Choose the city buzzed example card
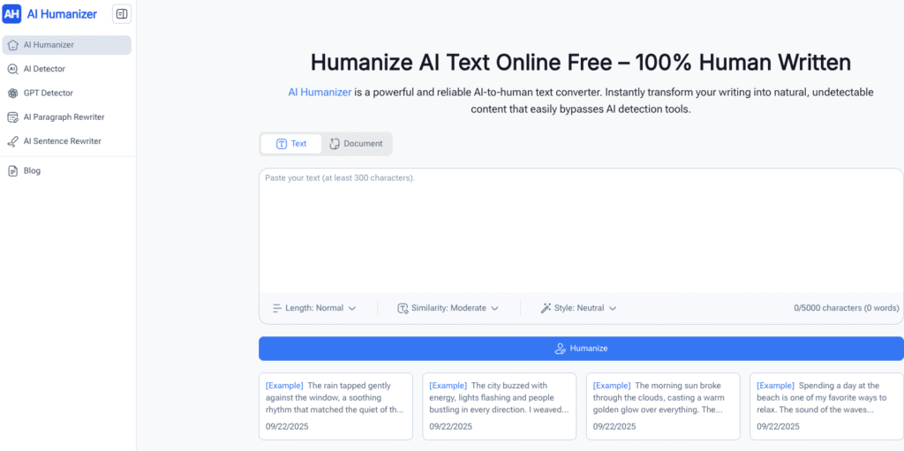Image resolution: width=904 pixels, height=451 pixels. [x=499, y=406]
